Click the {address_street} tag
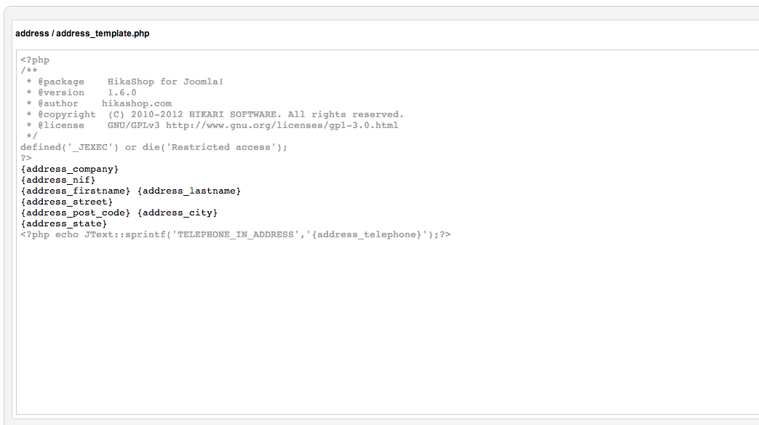Viewport: 759px width, 425px height. pos(67,202)
